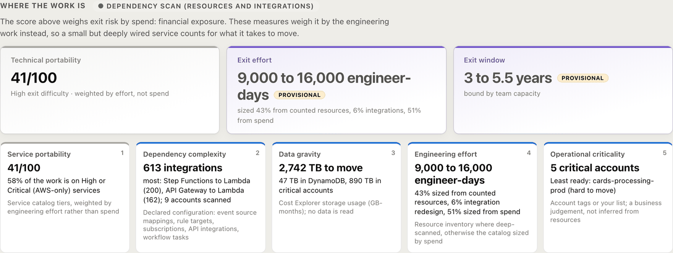This screenshot has height=253, width=673.
Task: Select the Operational criticality card title
Action: tap(587, 154)
